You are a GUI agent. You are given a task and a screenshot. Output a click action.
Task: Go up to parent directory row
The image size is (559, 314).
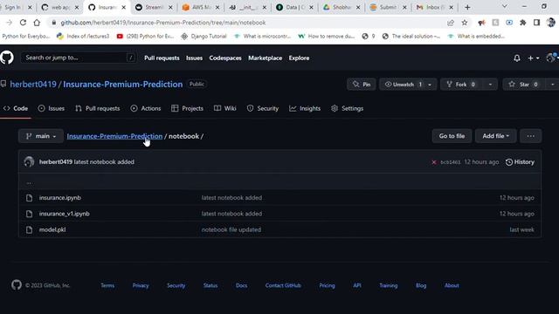(279, 182)
